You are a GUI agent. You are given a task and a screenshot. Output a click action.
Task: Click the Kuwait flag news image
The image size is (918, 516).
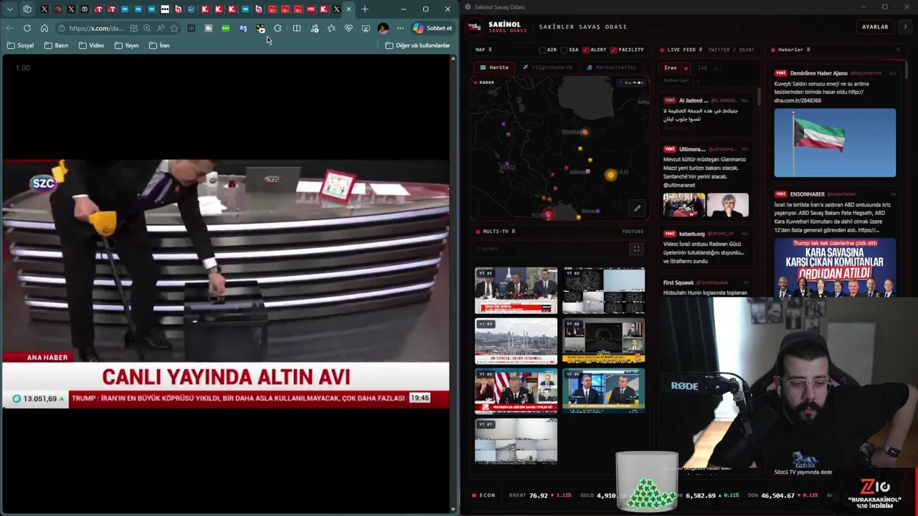tap(835, 143)
